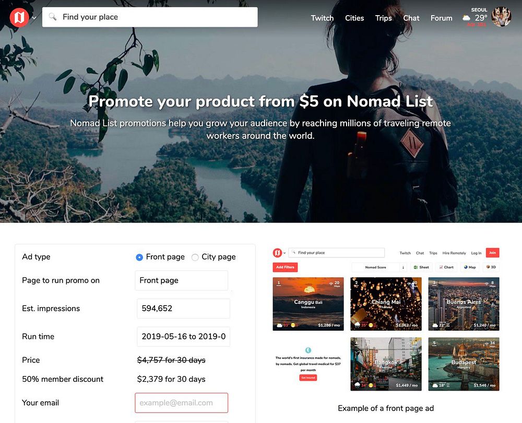Click the 3D view icon in the example ad
This screenshot has width=522, height=423.
pyautogui.click(x=488, y=267)
